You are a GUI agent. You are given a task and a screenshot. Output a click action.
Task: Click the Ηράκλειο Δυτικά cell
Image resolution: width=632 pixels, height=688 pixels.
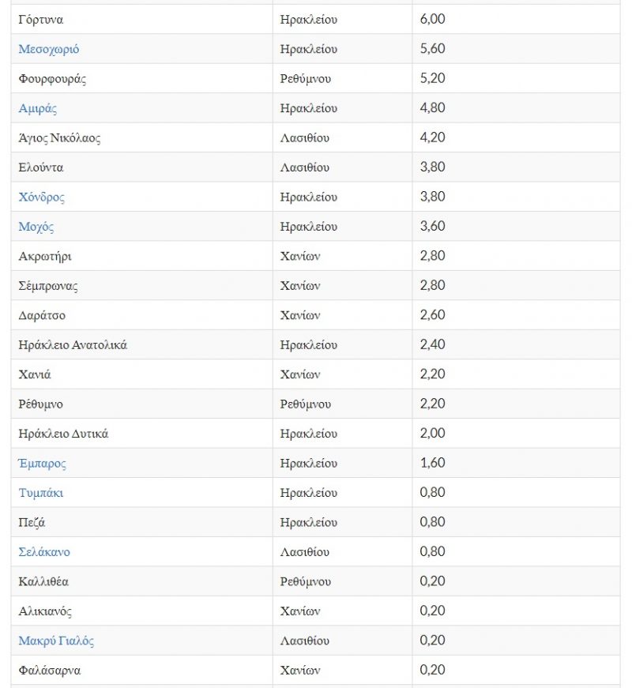[x=64, y=434]
